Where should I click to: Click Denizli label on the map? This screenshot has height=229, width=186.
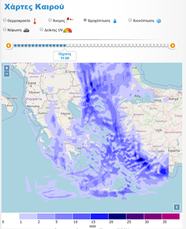157,146
